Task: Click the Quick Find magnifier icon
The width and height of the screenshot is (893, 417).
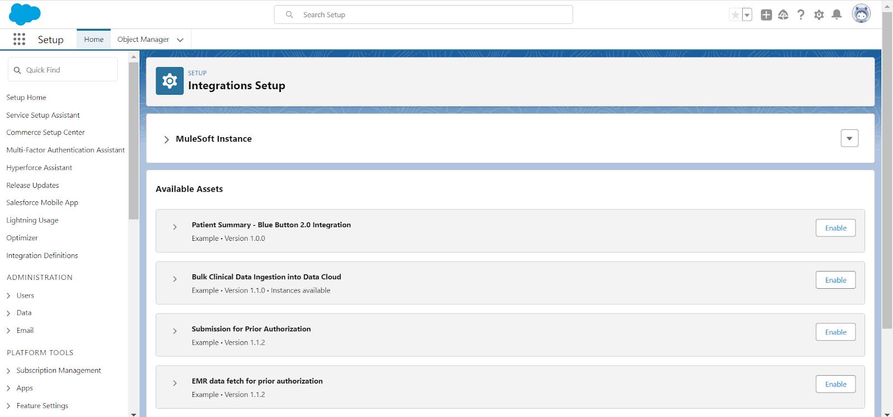Action: tap(17, 70)
